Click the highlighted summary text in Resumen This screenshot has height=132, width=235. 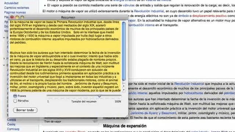click(65, 56)
